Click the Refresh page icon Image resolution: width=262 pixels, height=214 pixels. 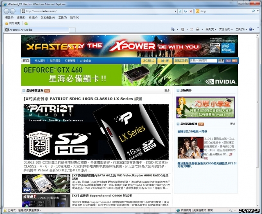(185, 11)
